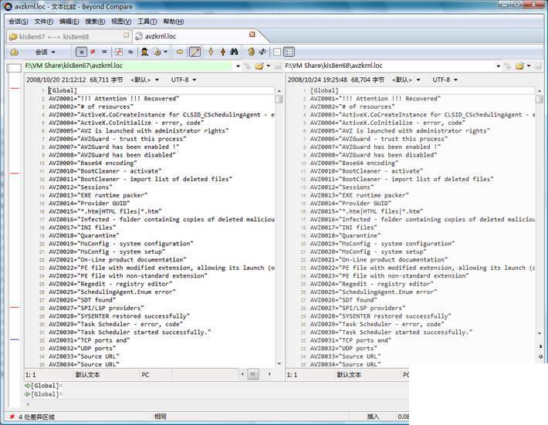
Task: Open right pane <默认> format dropdown
Action: pos(406,80)
